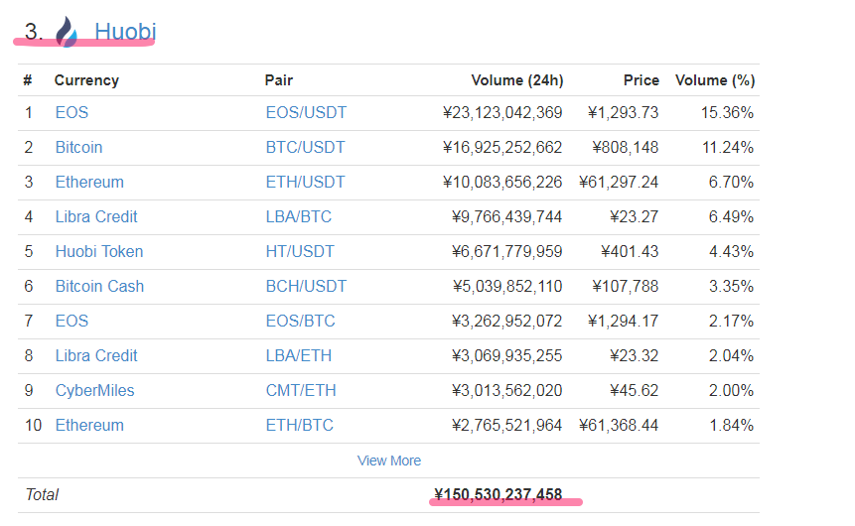855x526 pixels.
Task: Open the Libra Credit link in row 4
Action: [x=96, y=217]
